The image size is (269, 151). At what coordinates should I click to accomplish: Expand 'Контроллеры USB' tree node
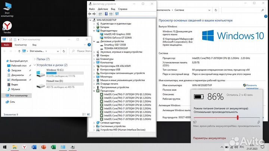94,70
